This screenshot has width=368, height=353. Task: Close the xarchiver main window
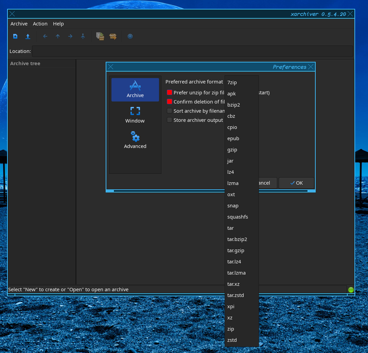350,14
